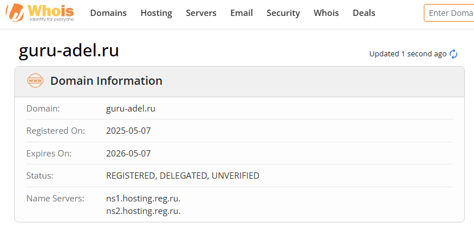The height and width of the screenshot is (231, 474).
Task: Click the guru-adel.ru page heading
Action: click(69, 51)
